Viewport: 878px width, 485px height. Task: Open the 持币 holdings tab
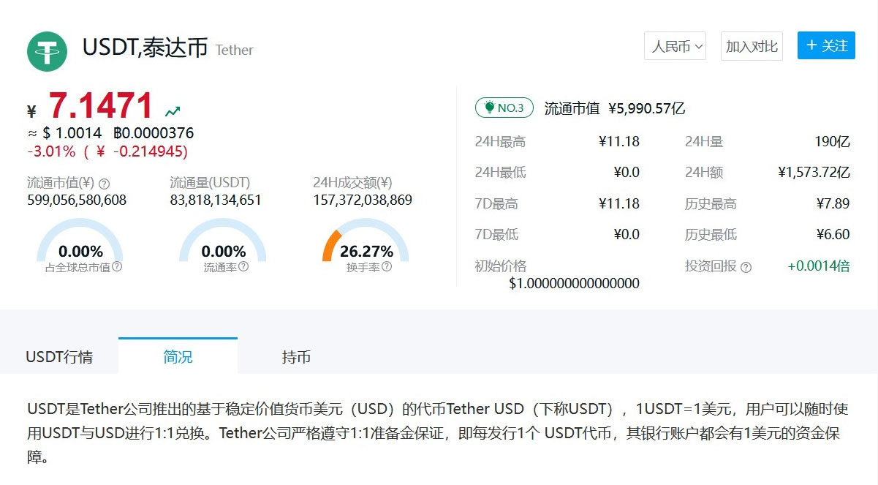(296, 357)
